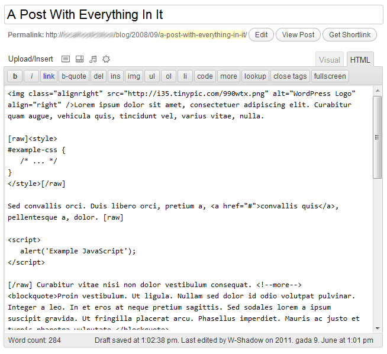Insert a blockquote with b-quote button
387x354 pixels.
[x=74, y=76]
